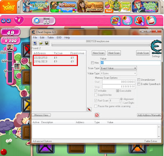Open Table Extras at the bottom

tap(151, 141)
